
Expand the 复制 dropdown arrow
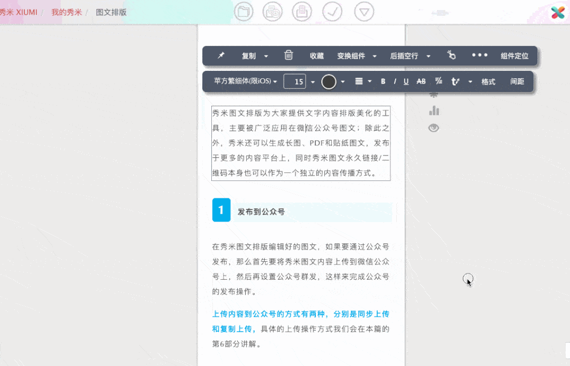point(266,56)
